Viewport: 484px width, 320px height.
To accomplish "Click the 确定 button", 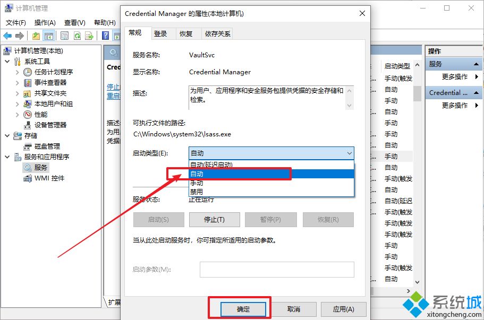I will tap(243, 309).
